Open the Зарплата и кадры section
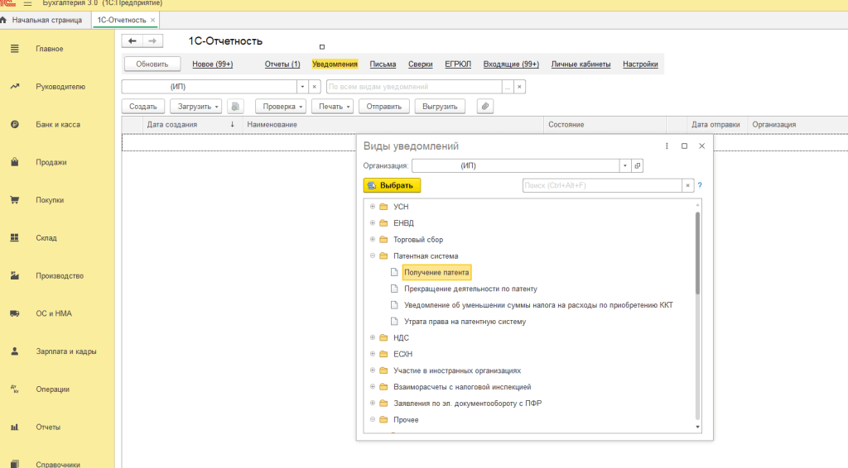Viewport: 848px width, 468px height. (x=65, y=351)
